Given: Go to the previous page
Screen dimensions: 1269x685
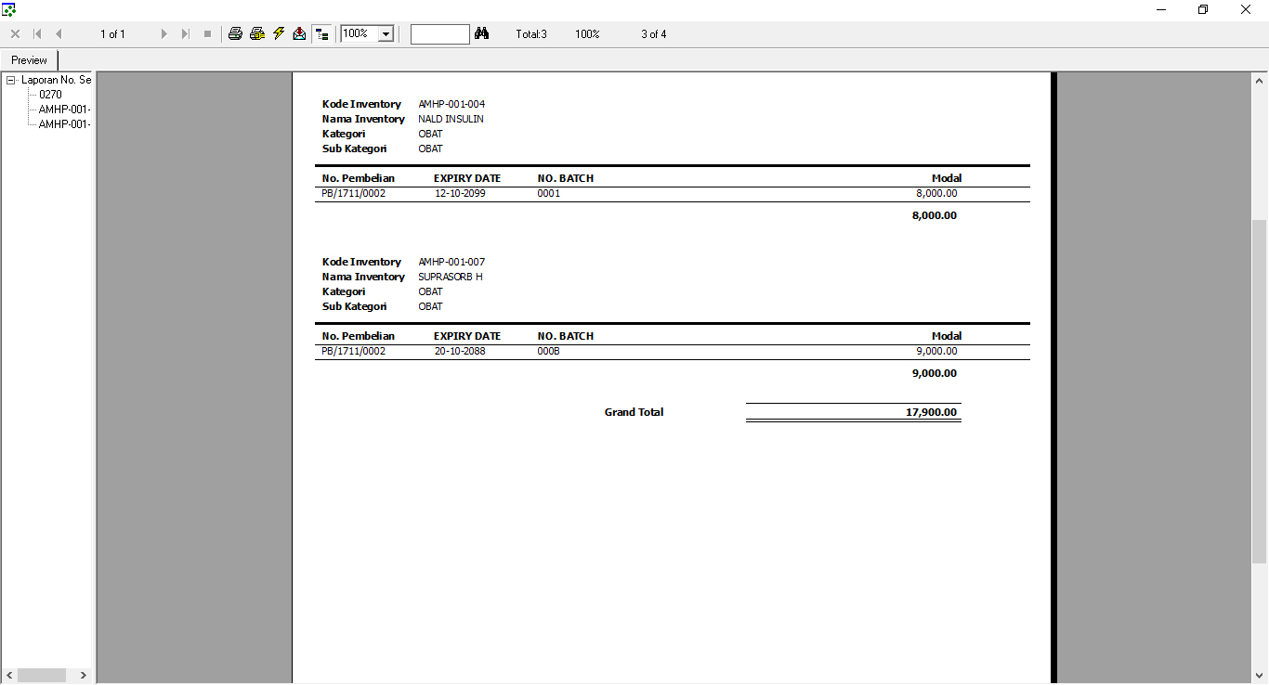Looking at the screenshot, I should click(x=59, y=34).
